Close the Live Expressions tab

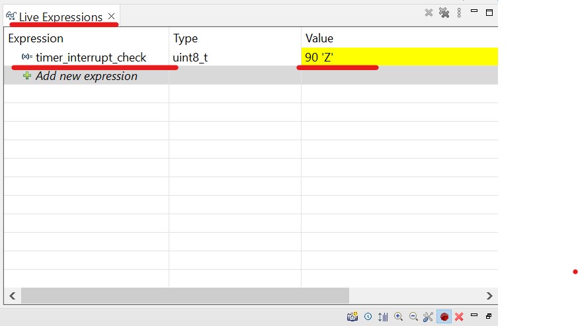point(111,17)
